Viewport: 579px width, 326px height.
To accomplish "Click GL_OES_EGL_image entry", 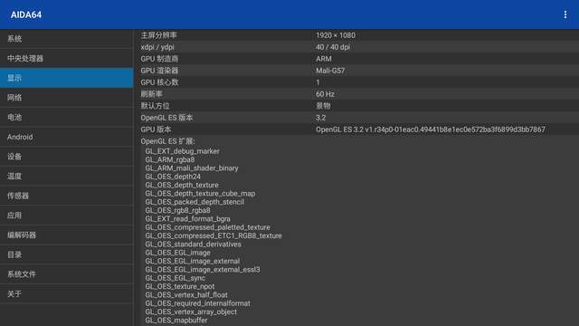I will click(177, 253).
